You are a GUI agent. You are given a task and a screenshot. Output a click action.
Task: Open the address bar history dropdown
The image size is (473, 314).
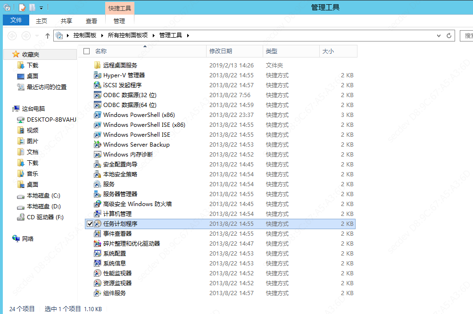(x=439, y=35)
